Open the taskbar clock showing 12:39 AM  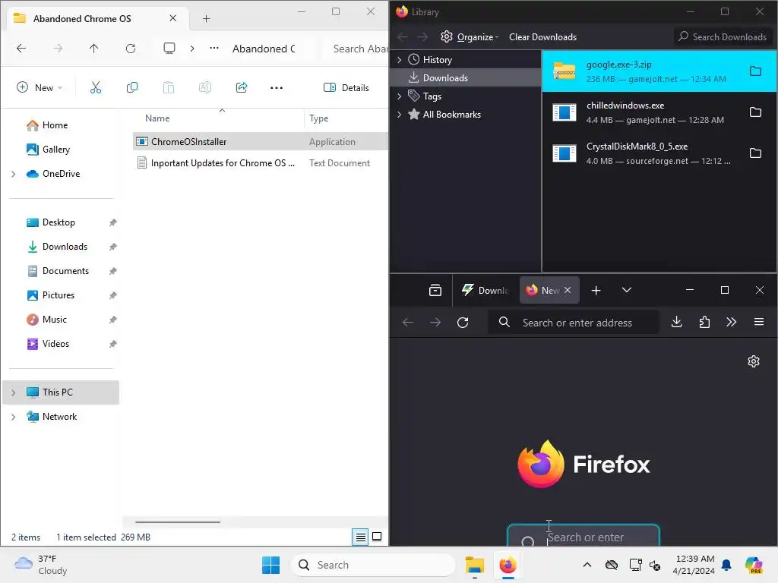coord(695,565)
